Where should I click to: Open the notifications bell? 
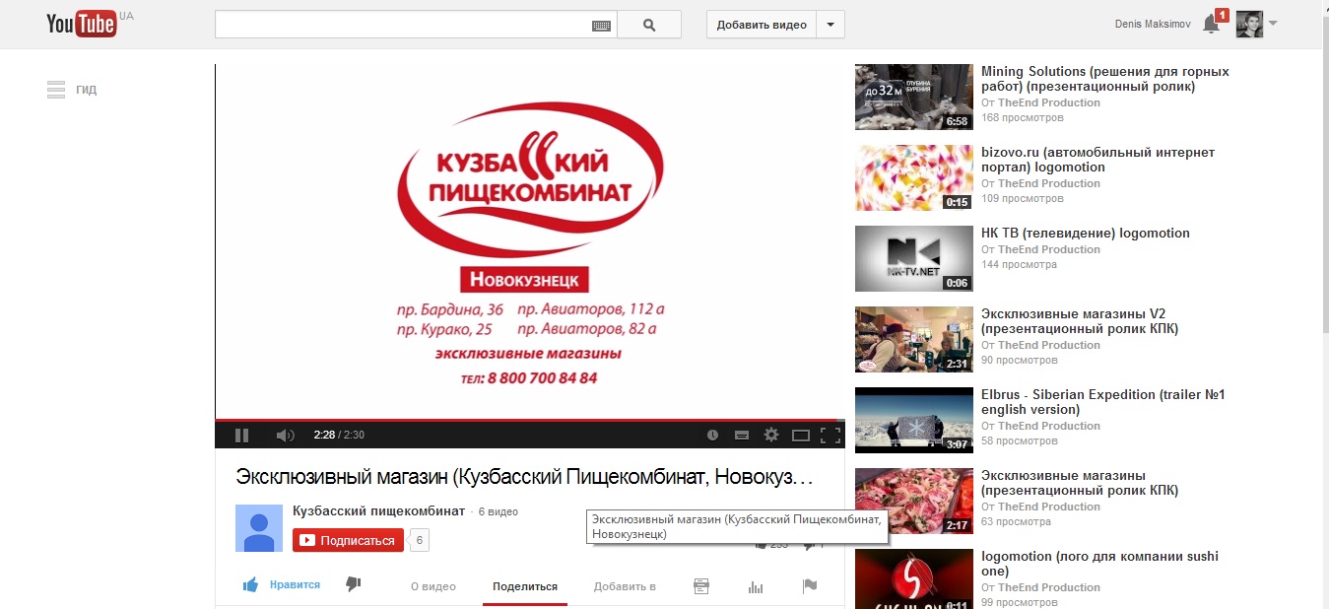tap(1211, 25)
